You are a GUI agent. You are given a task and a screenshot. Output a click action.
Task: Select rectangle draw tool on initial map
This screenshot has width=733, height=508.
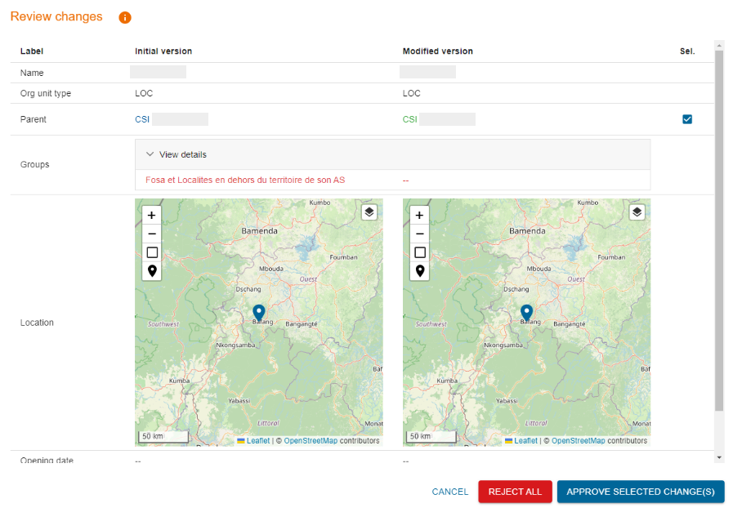(151, 252)
